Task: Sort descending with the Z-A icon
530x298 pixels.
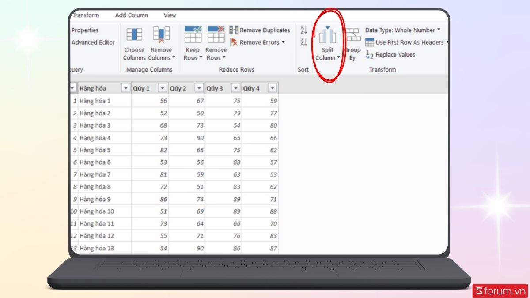Action: [x=303, y=42]
